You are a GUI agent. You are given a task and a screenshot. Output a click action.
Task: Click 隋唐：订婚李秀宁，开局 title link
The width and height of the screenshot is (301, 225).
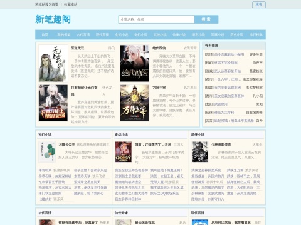(x=153, y=144)
